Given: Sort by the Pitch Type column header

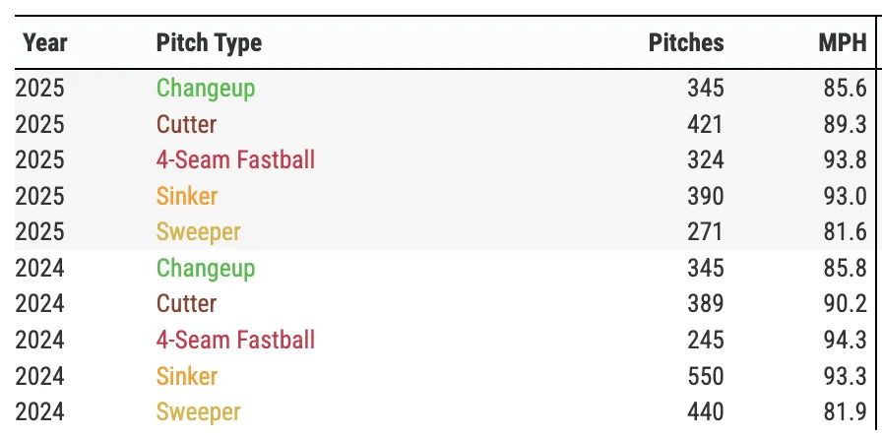Looking at the screenshot, I should pos(209,43).
